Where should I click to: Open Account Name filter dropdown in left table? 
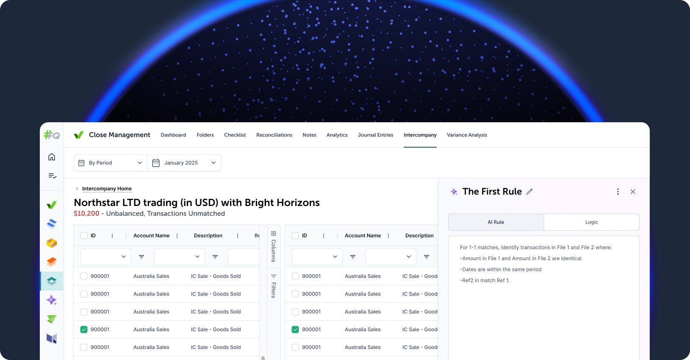coord(180,257)
